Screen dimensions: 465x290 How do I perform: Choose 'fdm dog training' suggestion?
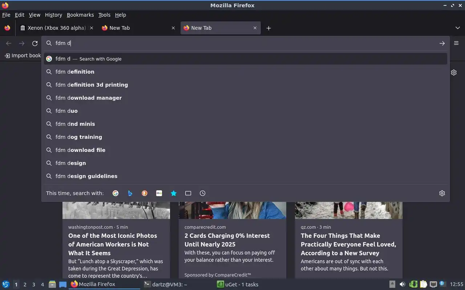[246, 137]
